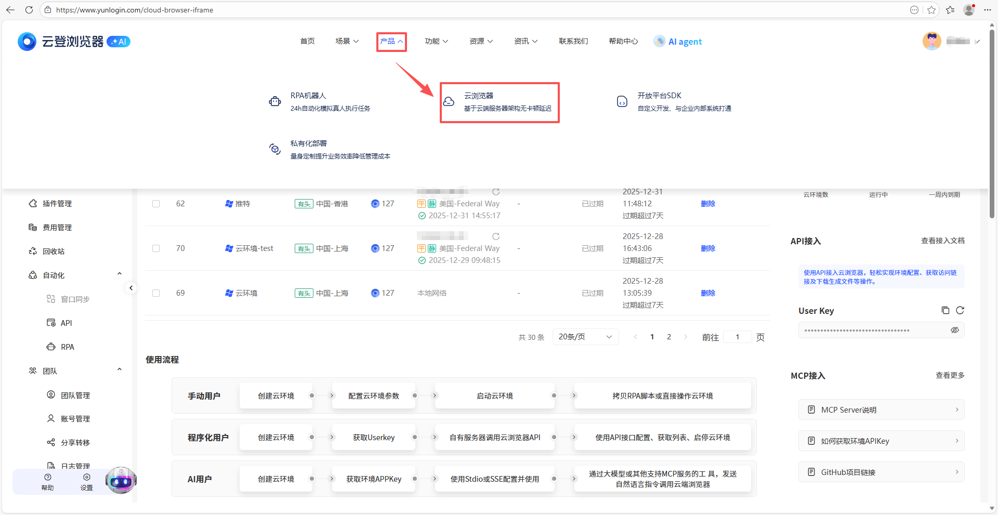Collapse the left sidebar with chevron

131,287
